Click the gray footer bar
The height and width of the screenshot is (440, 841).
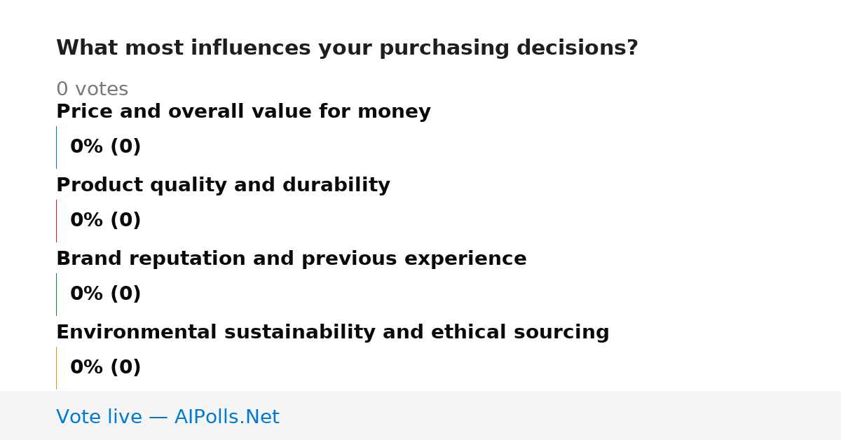tap(420, 415)
